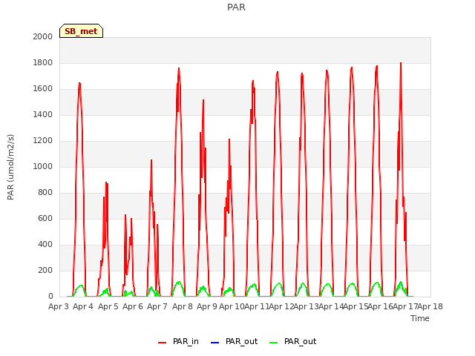The image size is (475, 356).
Task: Click the Apr 8 x-axis label
Action: coord(183,306)
